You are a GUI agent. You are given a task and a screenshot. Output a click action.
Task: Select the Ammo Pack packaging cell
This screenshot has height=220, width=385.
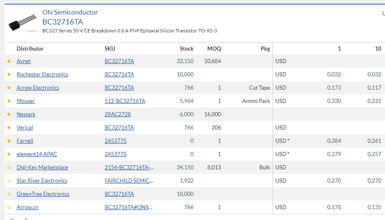coord(256,101)
